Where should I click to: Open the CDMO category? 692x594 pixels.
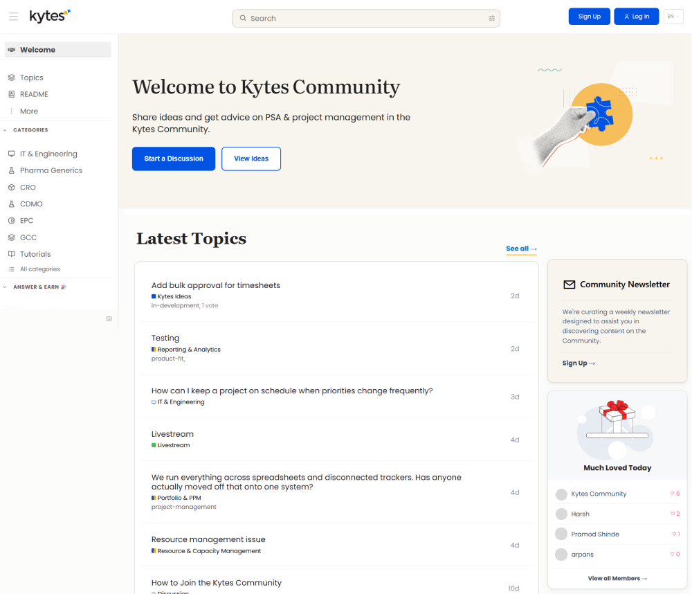pyautogui.click(x=31, y=204)
